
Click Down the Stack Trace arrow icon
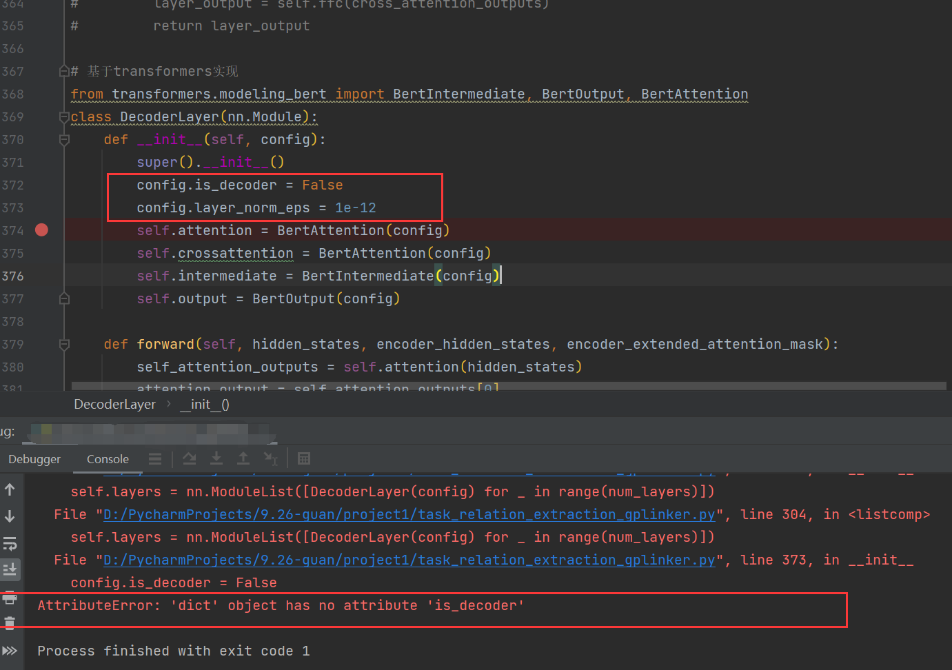tap(10, 516)
